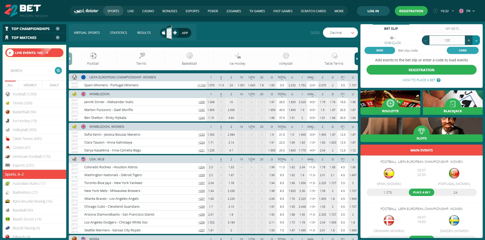Viewport: 485px width, 240px height.
Task: Open the SPORTS navigation tab
Action: coord(113,11)
